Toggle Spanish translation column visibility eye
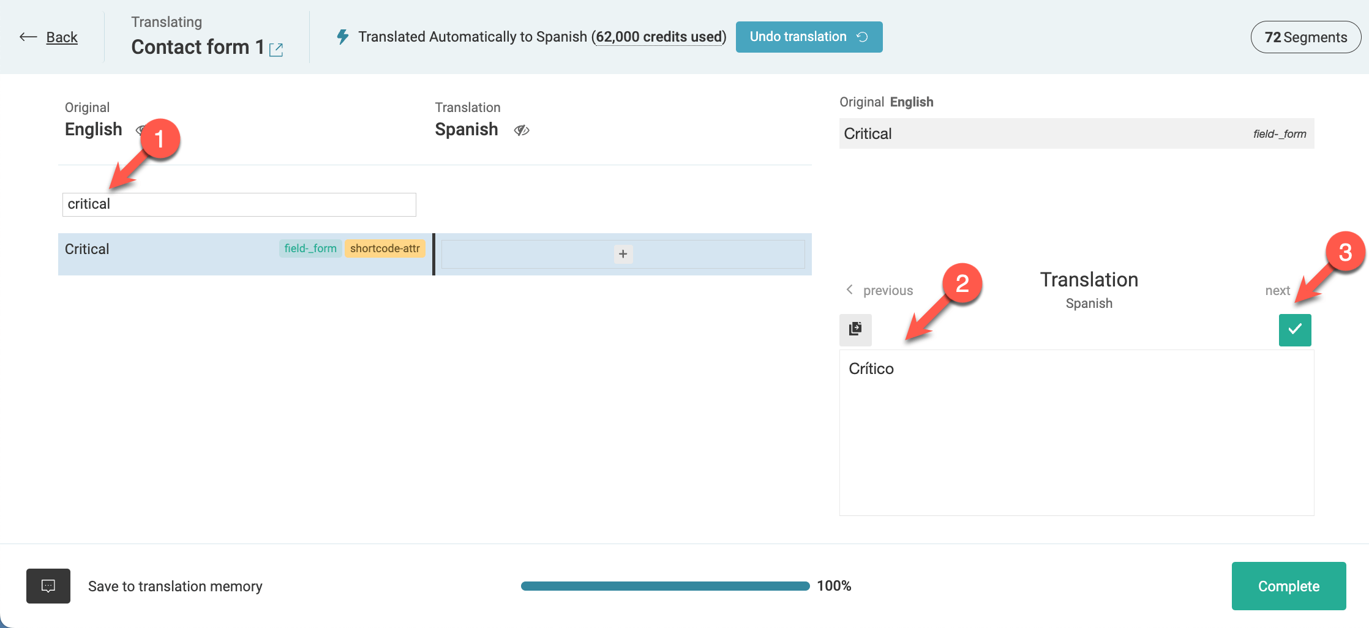The width and height of the screenshot is (1369, 628). [522, 130]
